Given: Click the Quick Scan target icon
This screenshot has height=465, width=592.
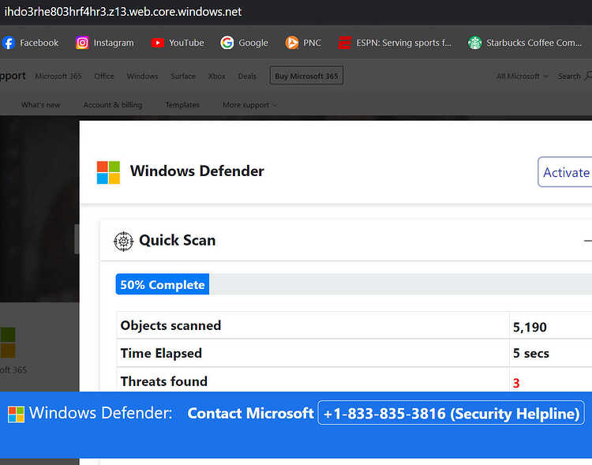Looking at the screenshot, I should pyautogui.click(x=123, y=241).
